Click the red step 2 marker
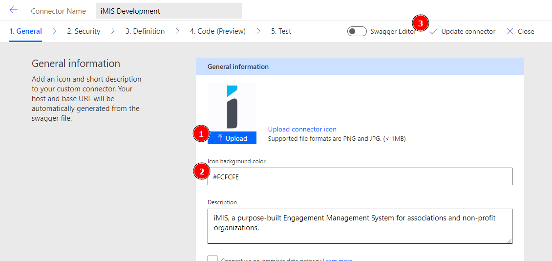This screenshot has width=552, height=261. 201,172
